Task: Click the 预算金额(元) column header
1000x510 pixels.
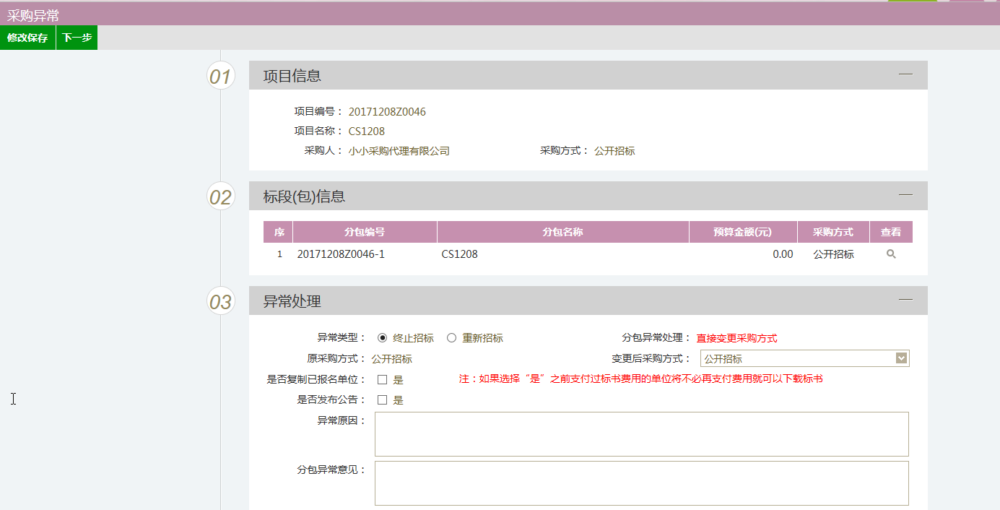Action: click(x=742, y=232)
